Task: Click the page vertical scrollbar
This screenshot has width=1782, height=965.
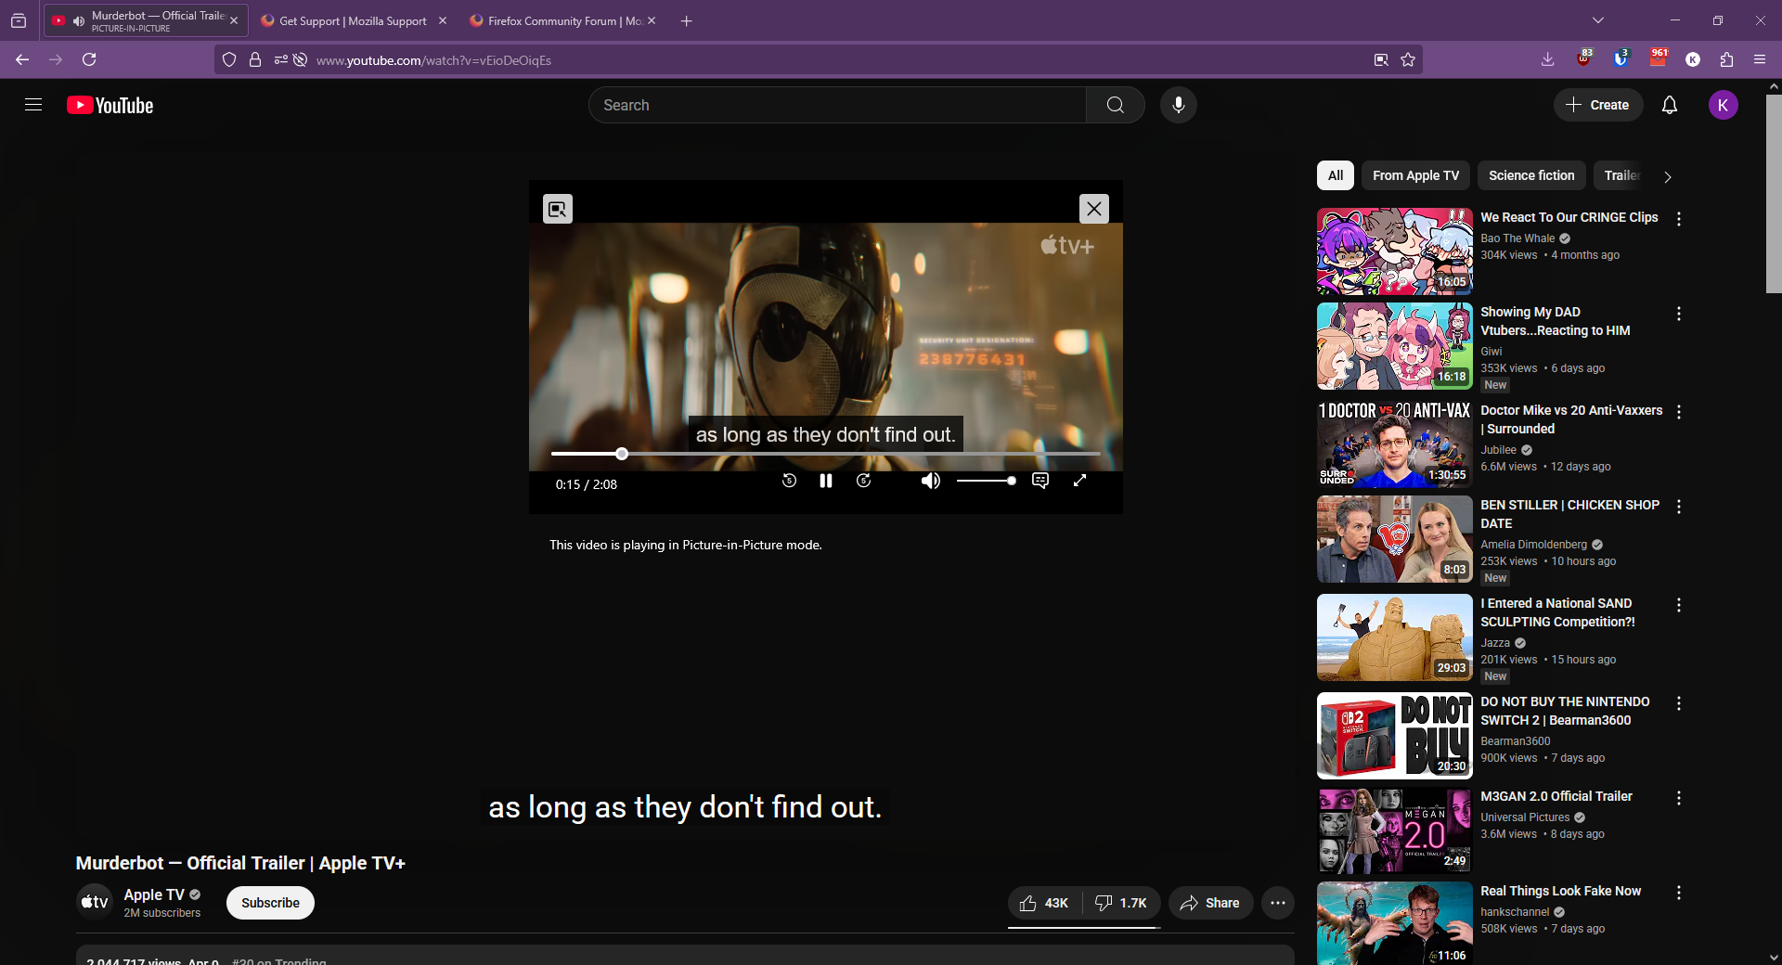Action: click(x=1774, y=193)
